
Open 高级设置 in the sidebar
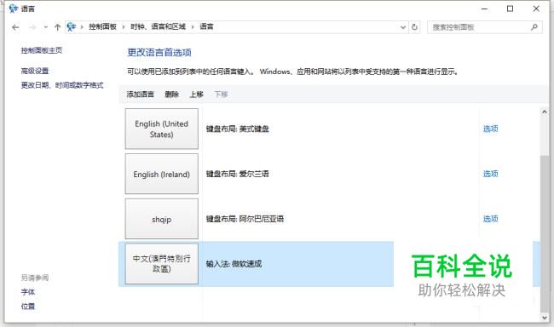point(35,71)
